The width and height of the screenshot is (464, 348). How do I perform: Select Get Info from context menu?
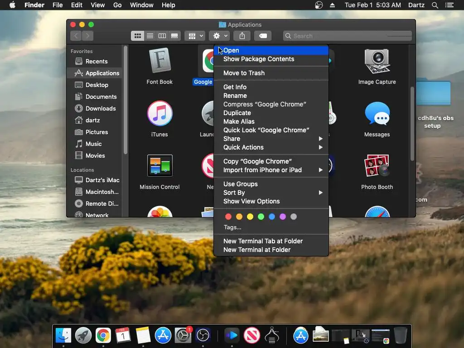[x=271, y=87]
